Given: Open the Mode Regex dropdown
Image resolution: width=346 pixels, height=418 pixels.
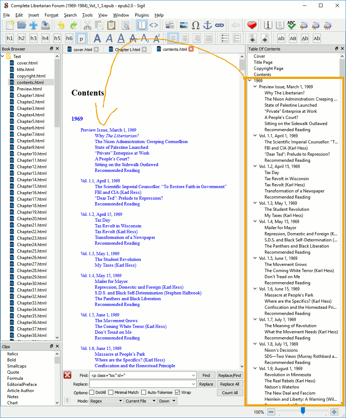Looking at the screenshot, I should [106, 401].
